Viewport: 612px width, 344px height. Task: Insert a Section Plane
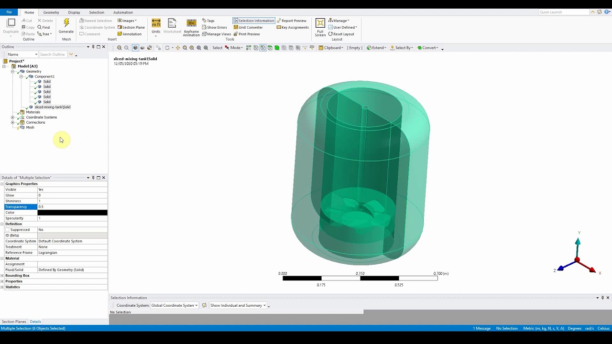(131, 27)
